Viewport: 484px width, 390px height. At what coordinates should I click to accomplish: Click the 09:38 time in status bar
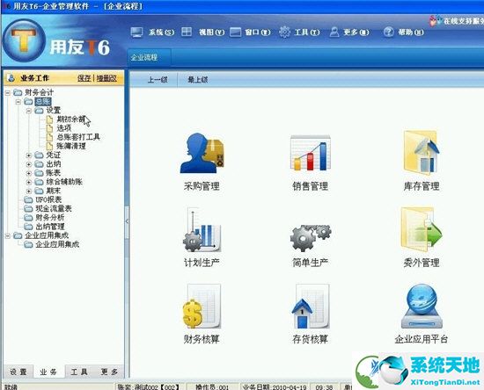tap(325, 386)
